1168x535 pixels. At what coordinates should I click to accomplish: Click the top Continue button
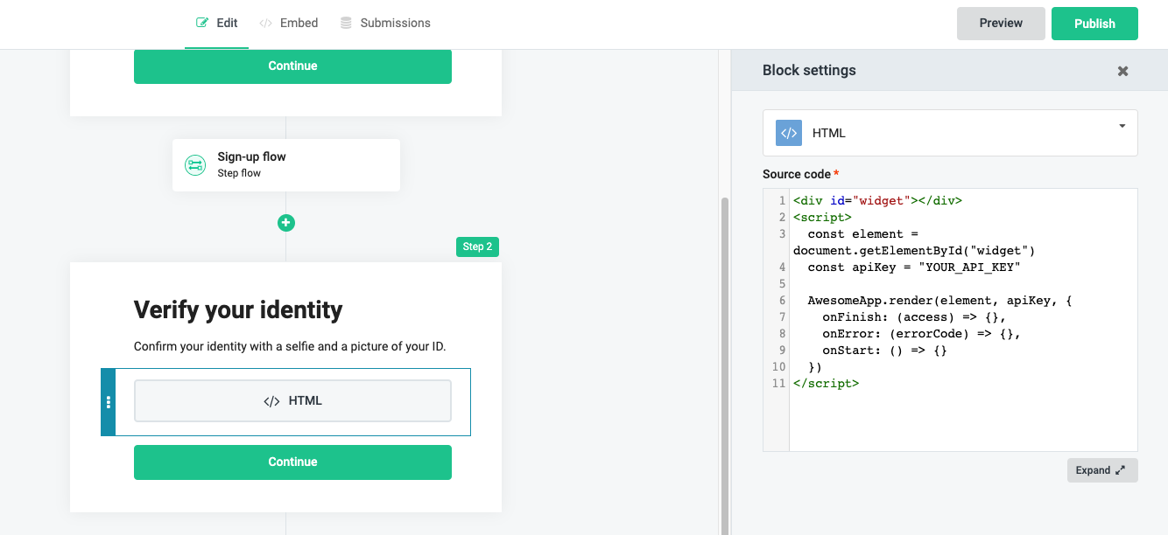click(292, 66)
